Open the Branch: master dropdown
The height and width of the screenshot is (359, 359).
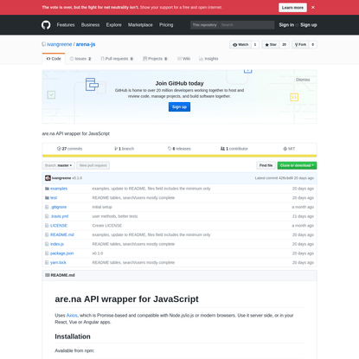pyautogui.click(x=58, y=165)
